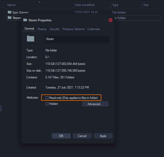Tick the Read-only attribute checkbox
This screenshot has width=164, height=157.
point(47,98)
